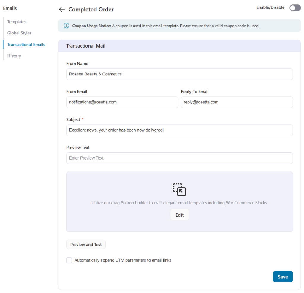Click the Edit button in the email builder area
The width and height of the screenshot is (304, 293).
179,214
